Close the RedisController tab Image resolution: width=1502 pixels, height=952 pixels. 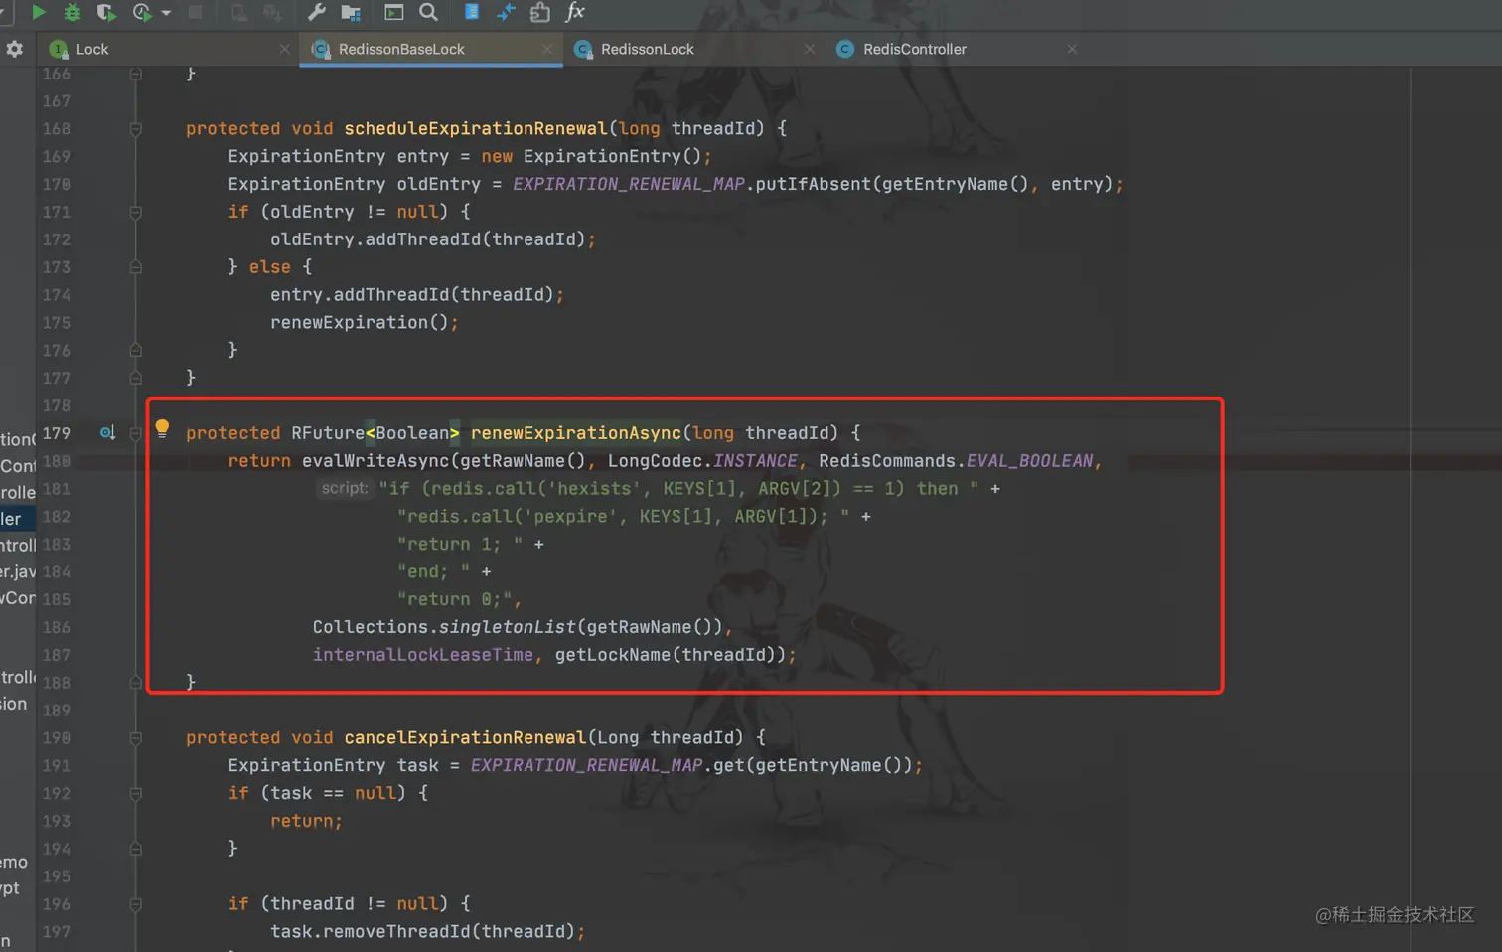pos(1072,49)
